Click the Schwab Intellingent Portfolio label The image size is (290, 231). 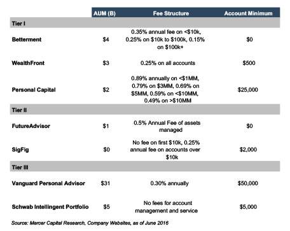[50, 207]
